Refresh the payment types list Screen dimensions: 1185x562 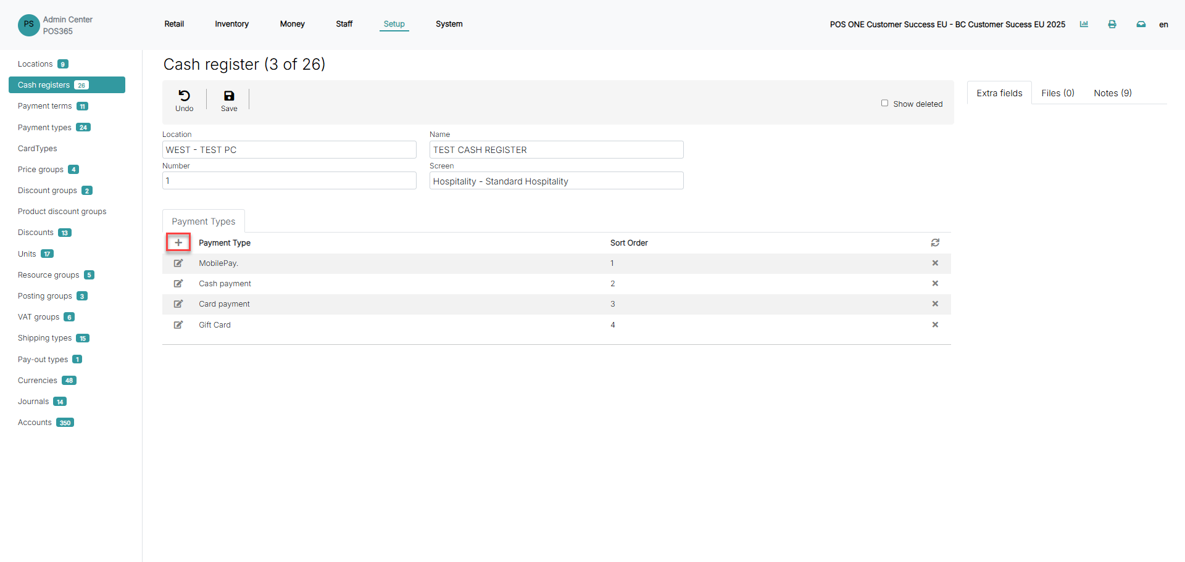click(935, 243)
